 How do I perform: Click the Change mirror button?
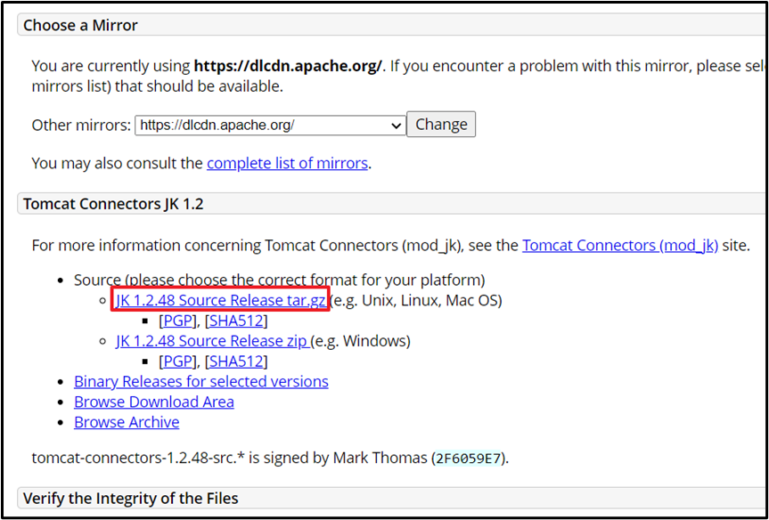[x=441, y=124]
